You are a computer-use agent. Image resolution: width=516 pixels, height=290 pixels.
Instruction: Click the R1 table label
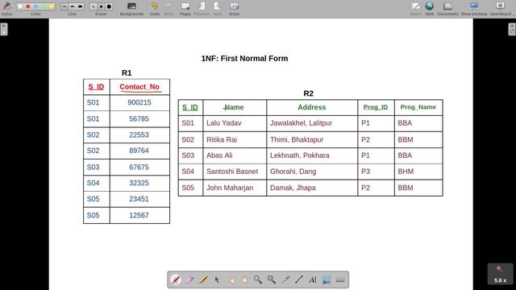click(x=127, y=73)
